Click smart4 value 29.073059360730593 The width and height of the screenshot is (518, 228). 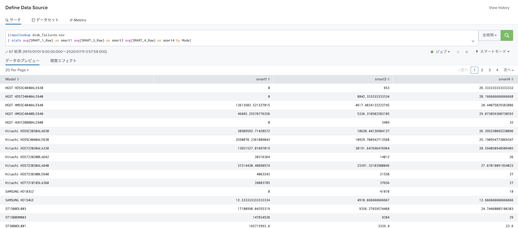[x=496, y=114]
